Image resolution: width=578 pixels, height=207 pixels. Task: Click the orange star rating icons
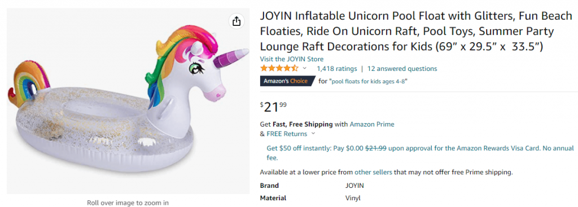click(279, 69)
